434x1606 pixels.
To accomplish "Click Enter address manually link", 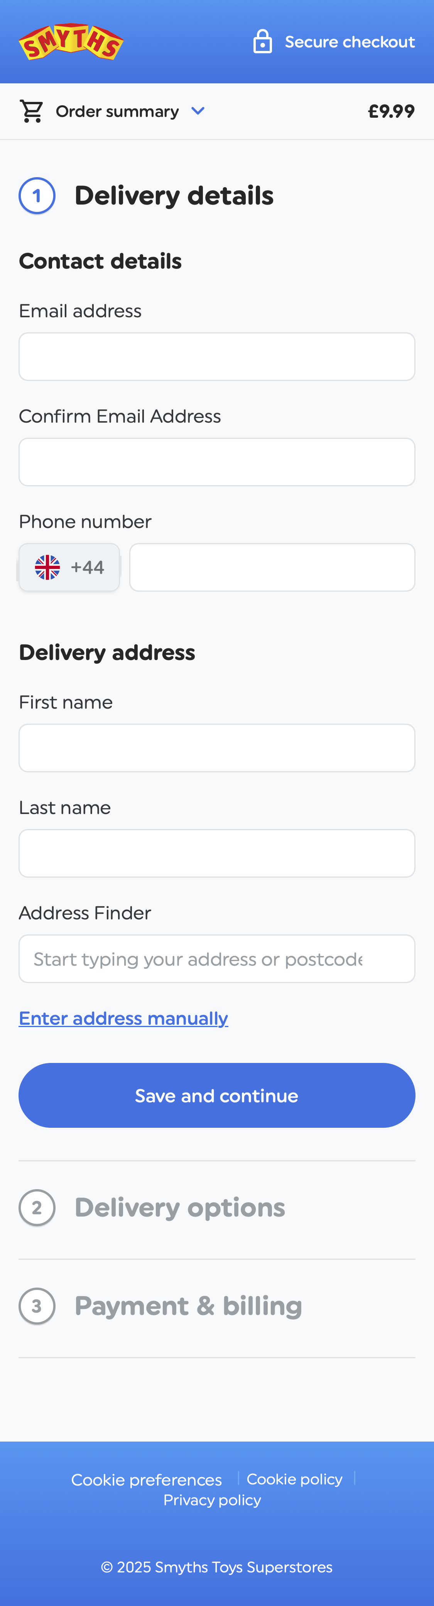I will pyautogui.click(x=123, y=1018).
